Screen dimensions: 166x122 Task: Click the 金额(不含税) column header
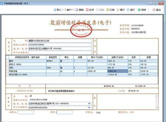pyautogui.click(x=118, y=57)
